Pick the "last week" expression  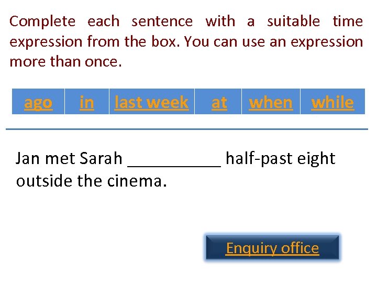[151, 102]
